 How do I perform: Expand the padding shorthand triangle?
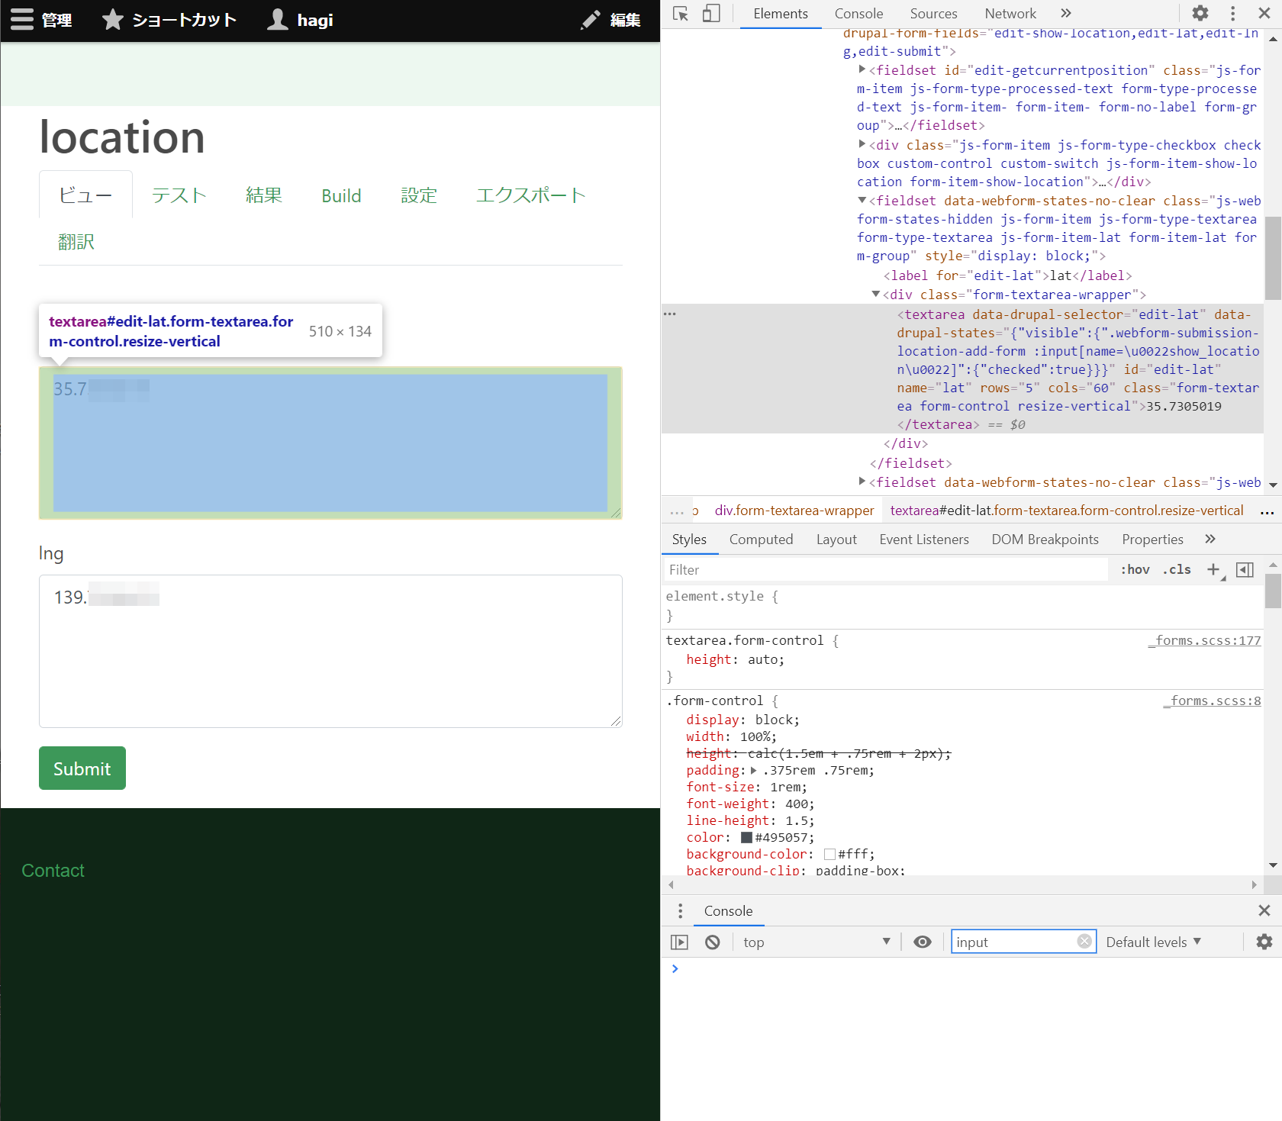point(754,771)
